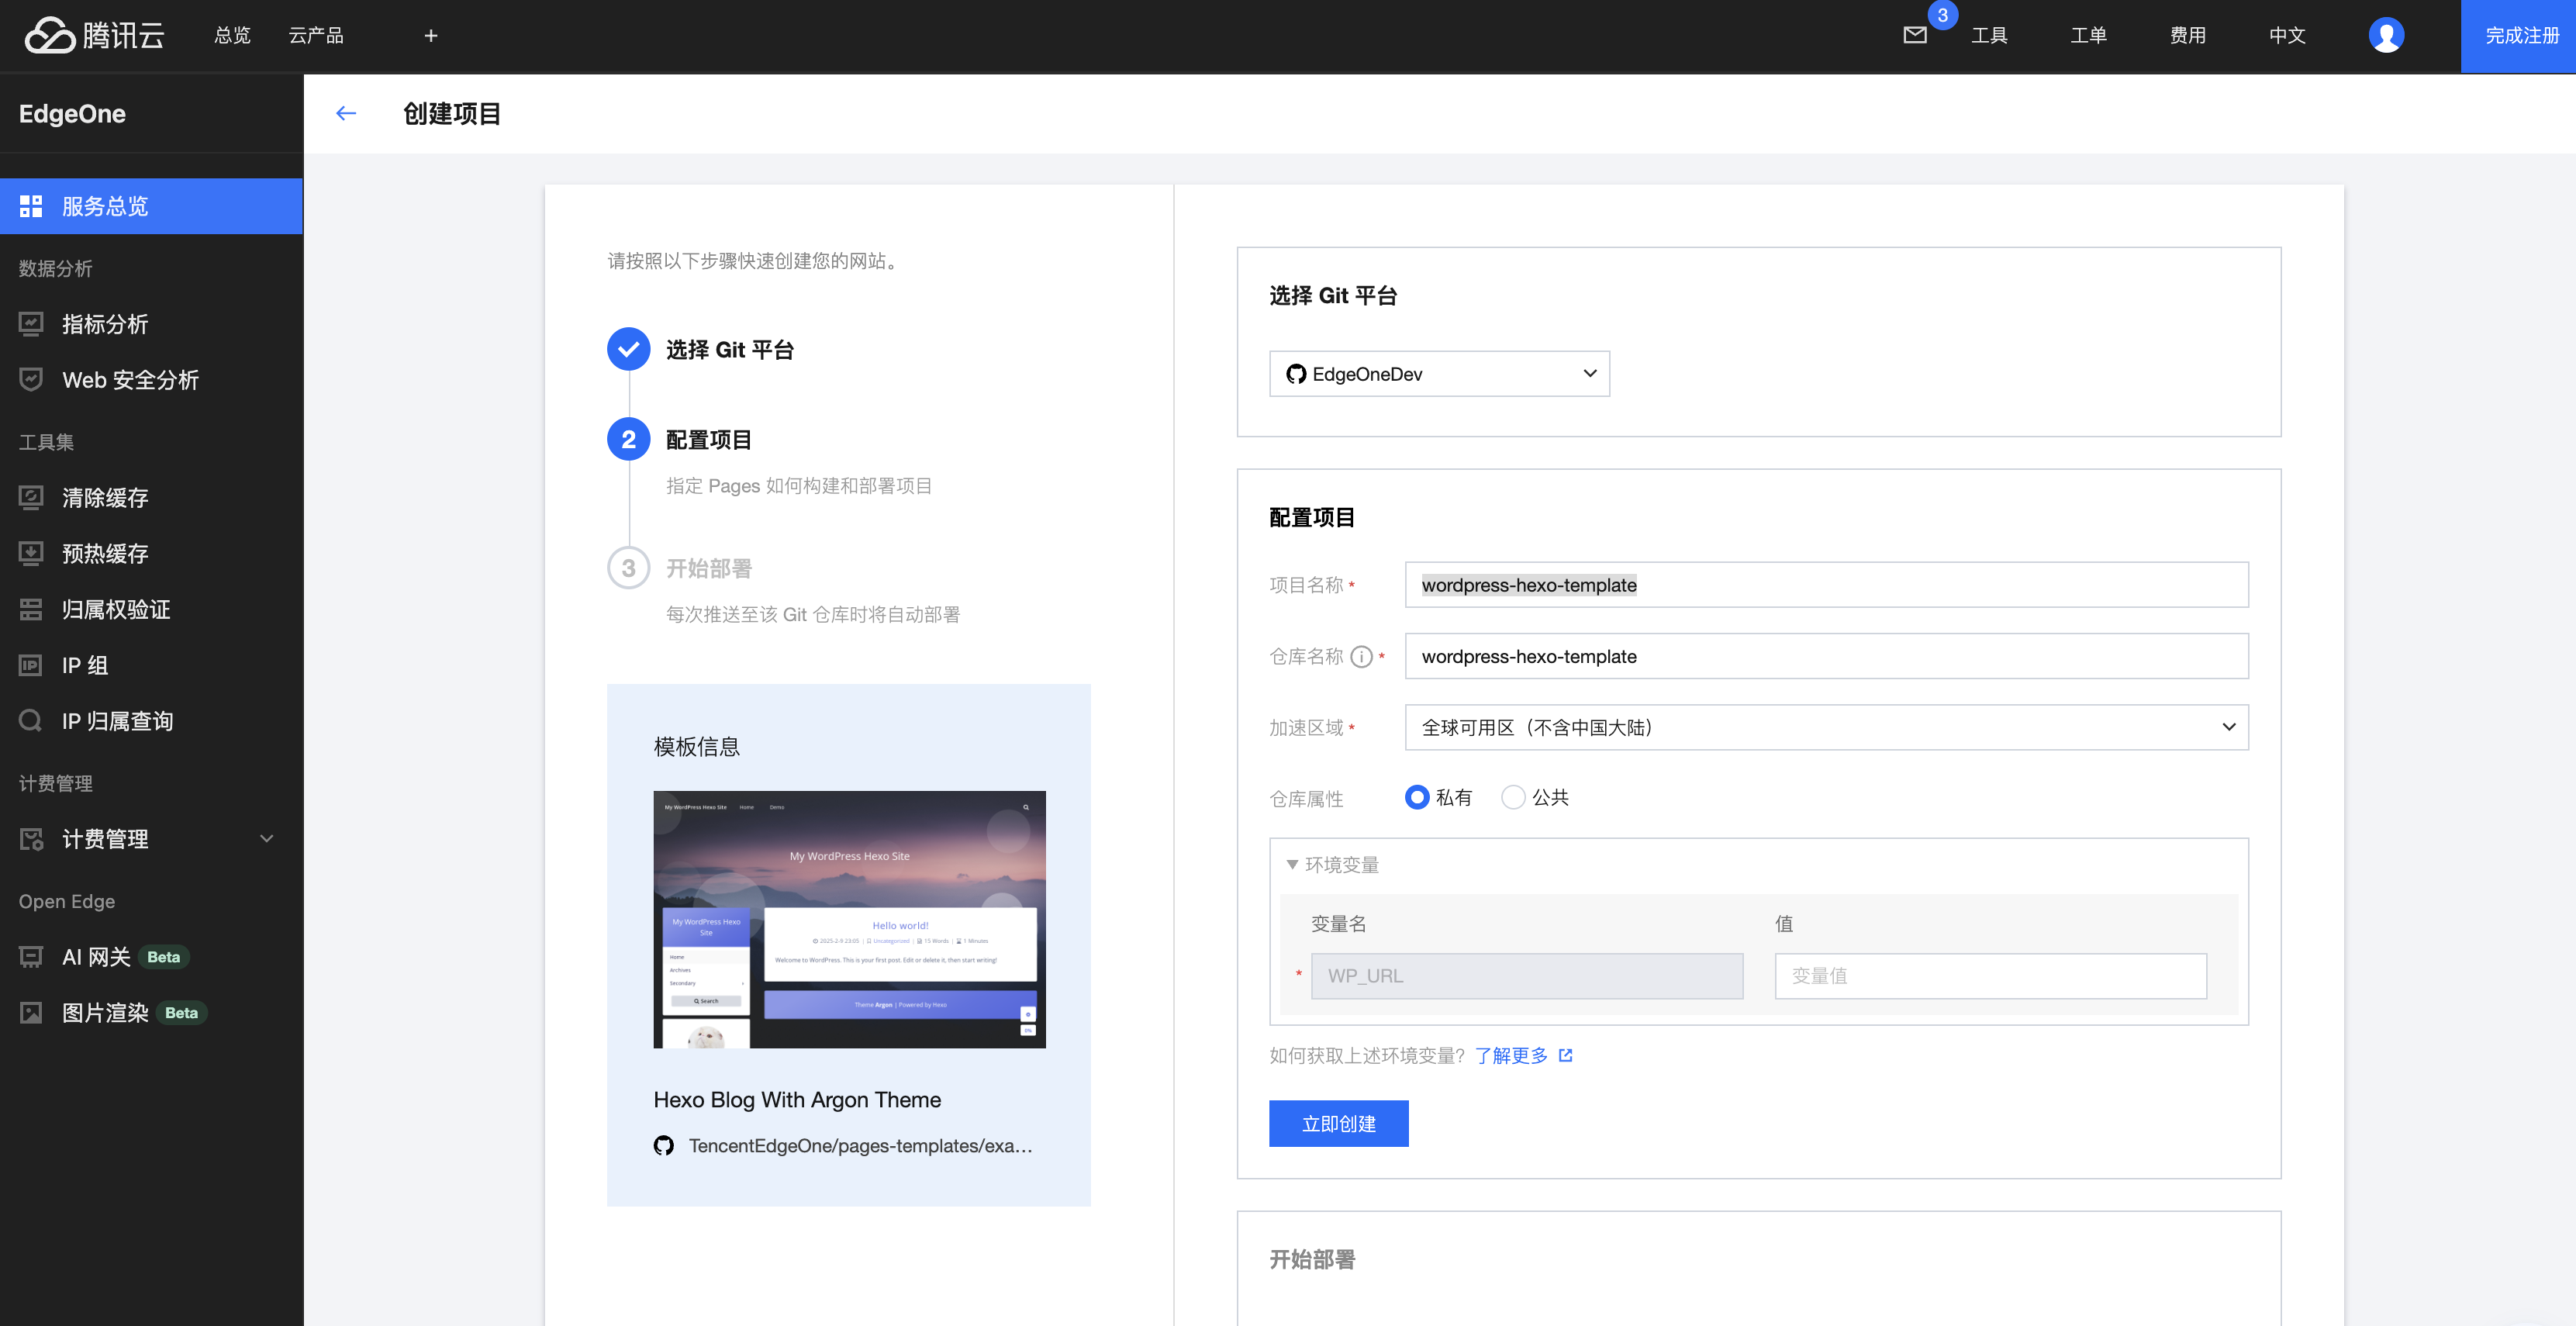Open the mail notifications icon

click(1914, 36)
